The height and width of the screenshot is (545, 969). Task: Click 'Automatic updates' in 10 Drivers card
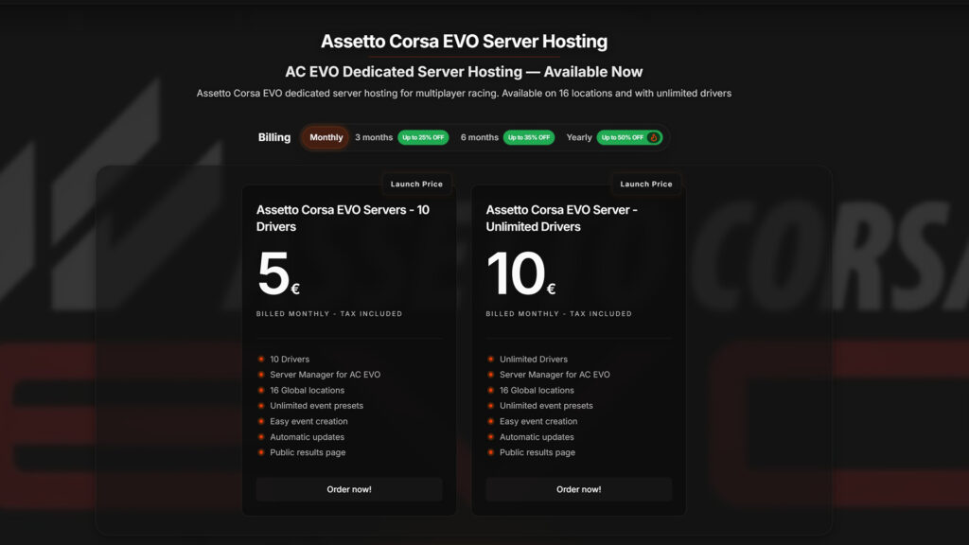tap(308, 437)
